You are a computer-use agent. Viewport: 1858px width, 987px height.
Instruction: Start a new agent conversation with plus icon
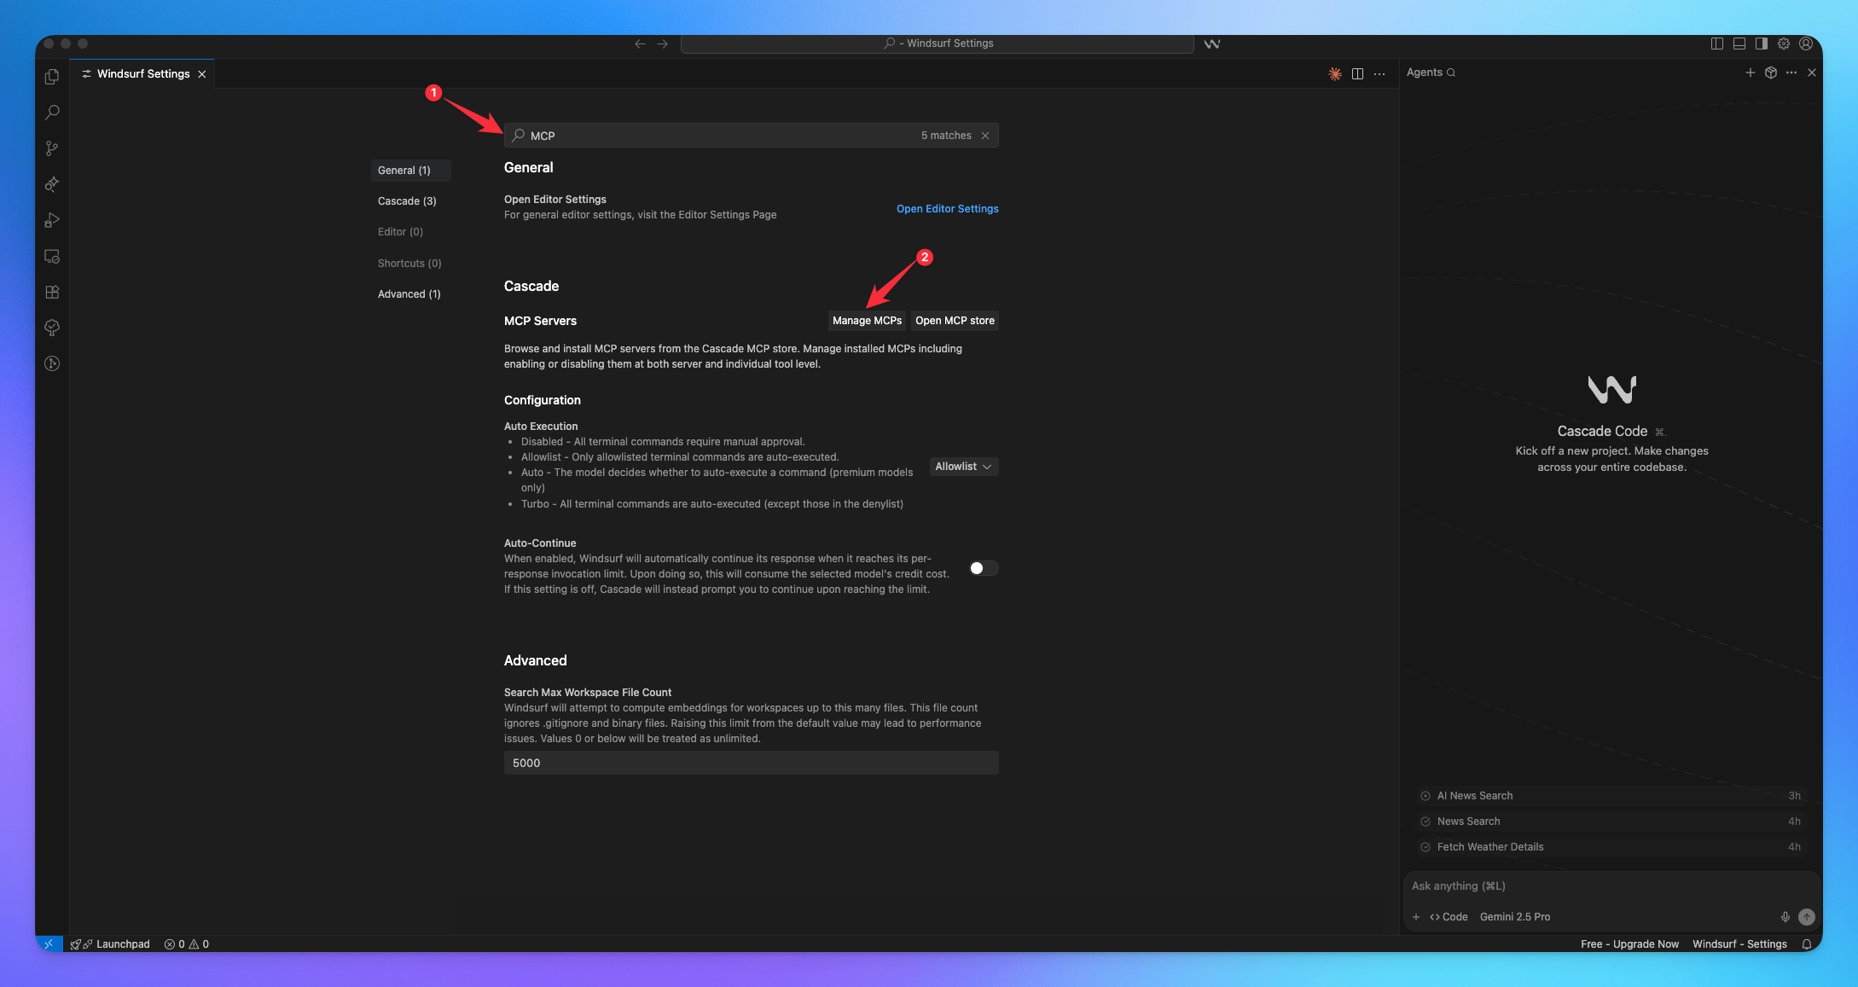(x=1751, y=73)
